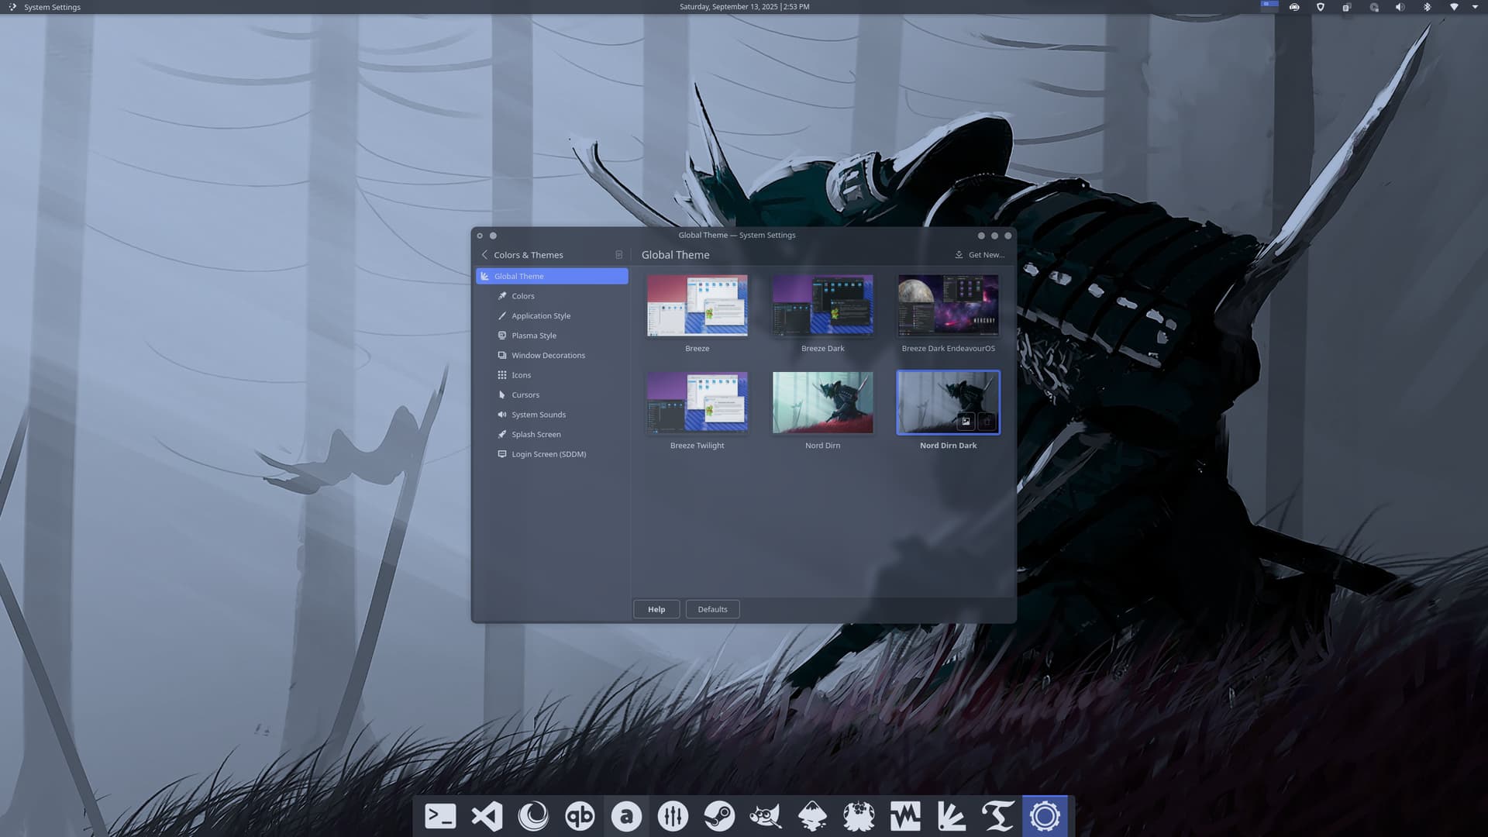Viewport: 1488px width, 837px height.
Task: Launch terminal from the dock
Action: (440, 816)
